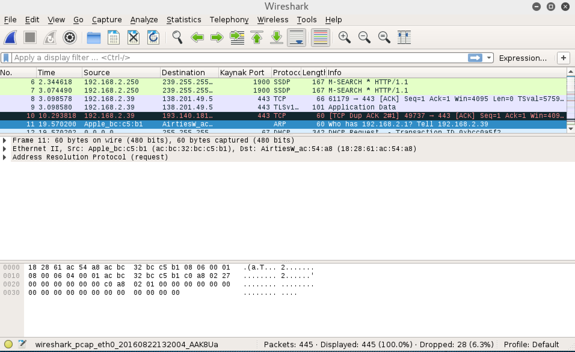Viewport: 575px width, 352px height.
Task: Click the Profile: Default status entry
Action: (531, 344)
